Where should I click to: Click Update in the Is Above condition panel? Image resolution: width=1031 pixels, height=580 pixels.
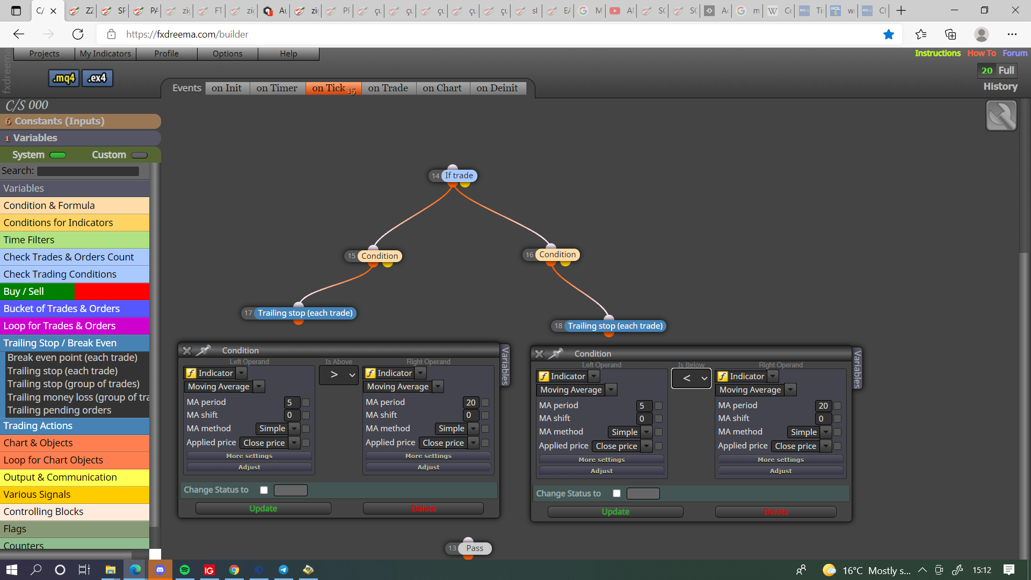tap(263, 509)
